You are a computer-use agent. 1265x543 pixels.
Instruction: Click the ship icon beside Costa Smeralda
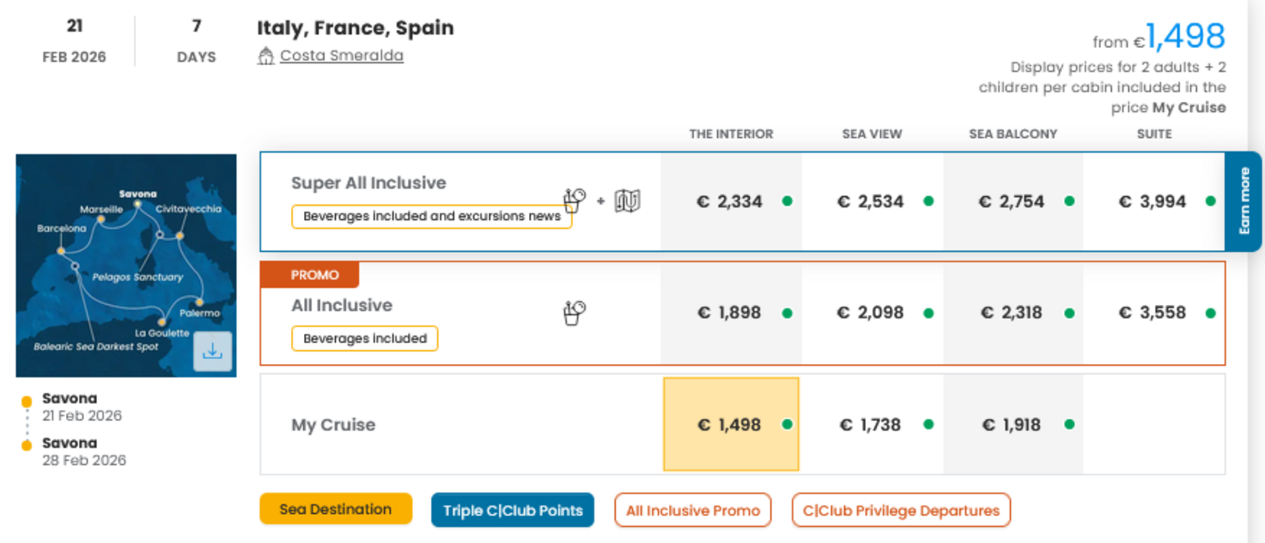(266, 56)
